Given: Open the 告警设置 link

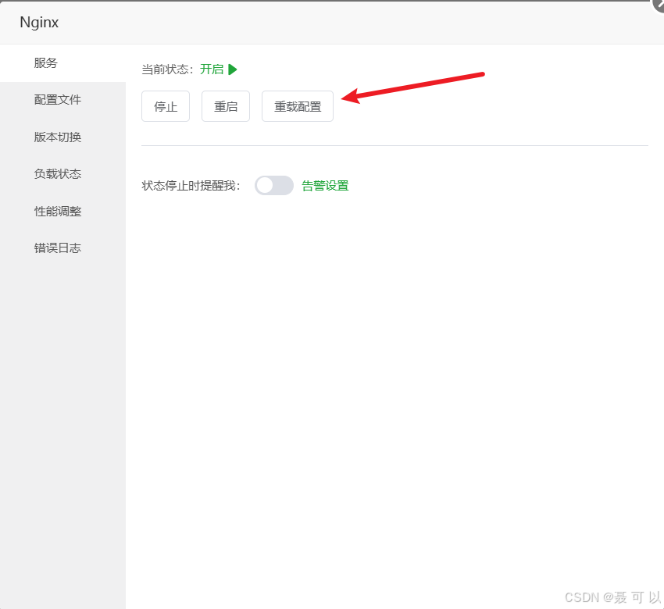Looking at the screenshot, I should [x=325, y=186].
